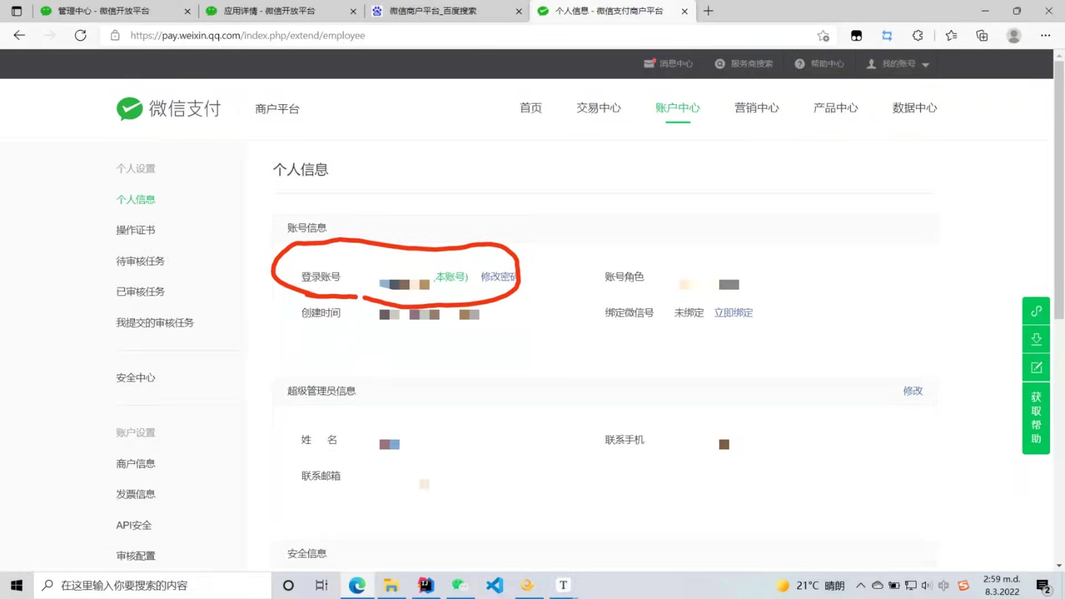This screenshot has height=599, width=1065.
Task: Open 数据中心 navigation tab
Action: 915,108
